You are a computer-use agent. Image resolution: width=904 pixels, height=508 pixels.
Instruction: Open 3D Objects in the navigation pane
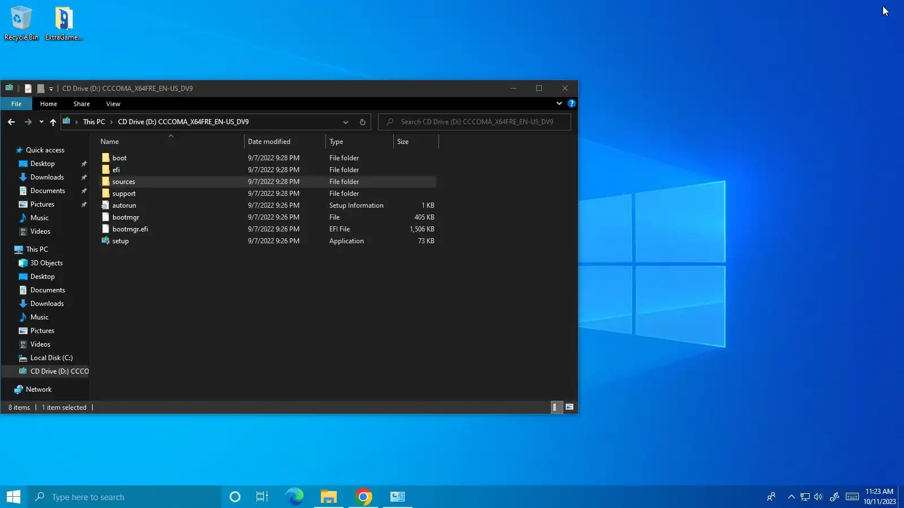coord(46,263)
